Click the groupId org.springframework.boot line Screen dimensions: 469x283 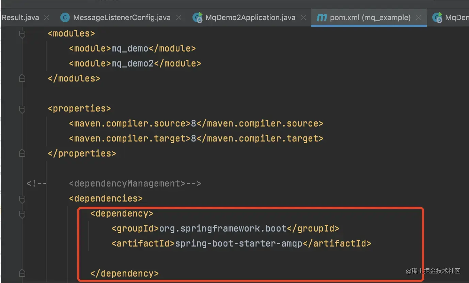[225, 228]
